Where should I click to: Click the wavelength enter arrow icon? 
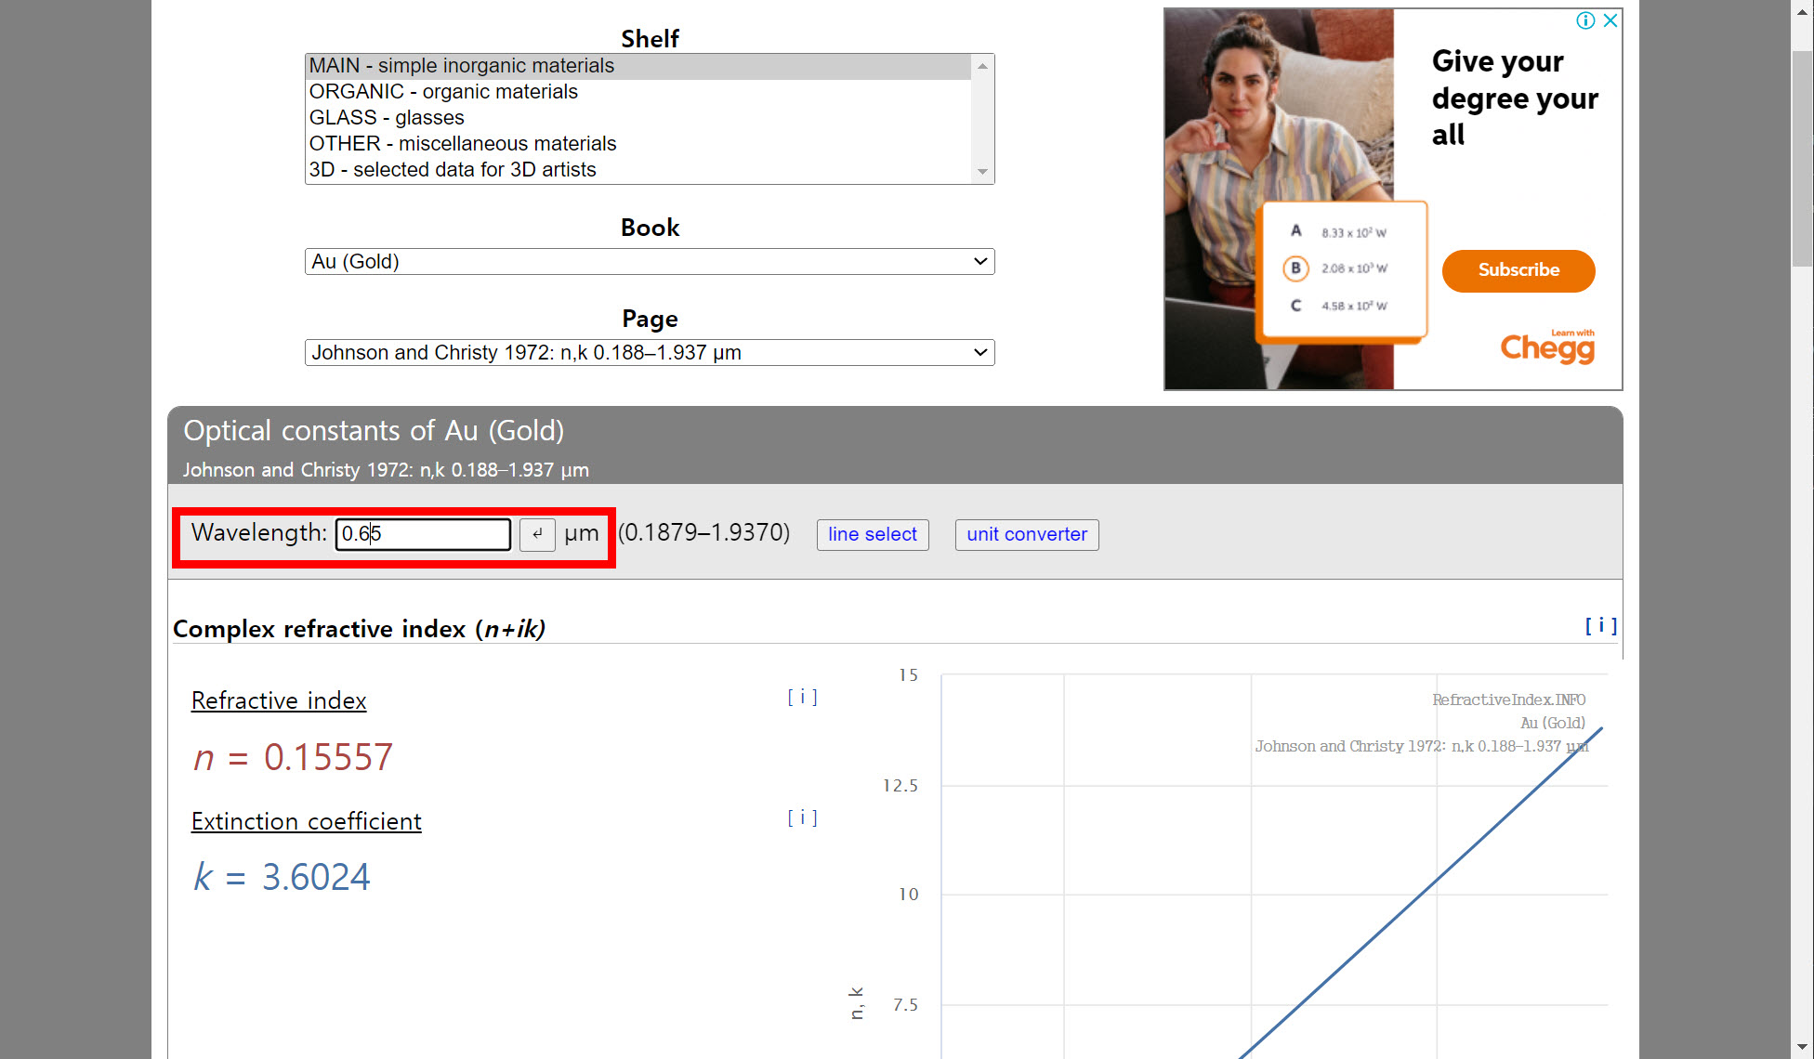(537, 534)
